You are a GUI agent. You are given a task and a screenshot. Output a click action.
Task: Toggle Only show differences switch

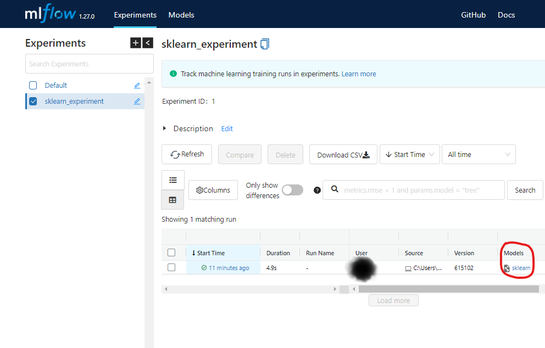pos(292,190)
